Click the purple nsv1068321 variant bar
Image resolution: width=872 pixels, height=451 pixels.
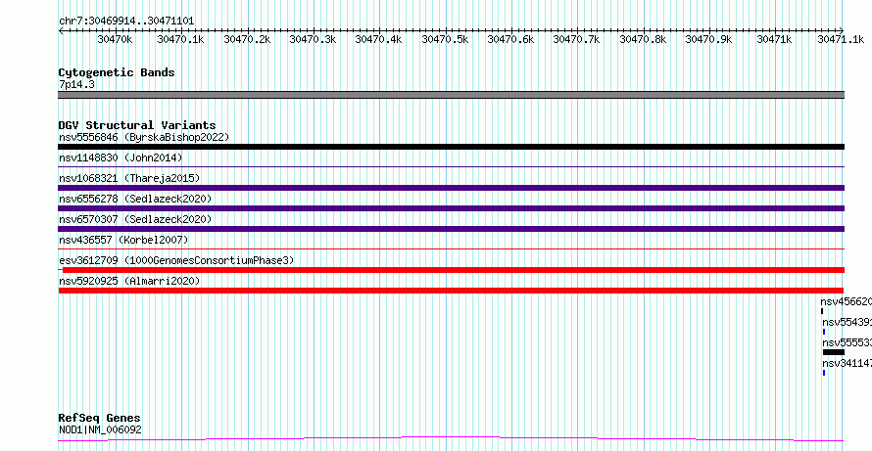pyautogui.click(x=451, y=188)
